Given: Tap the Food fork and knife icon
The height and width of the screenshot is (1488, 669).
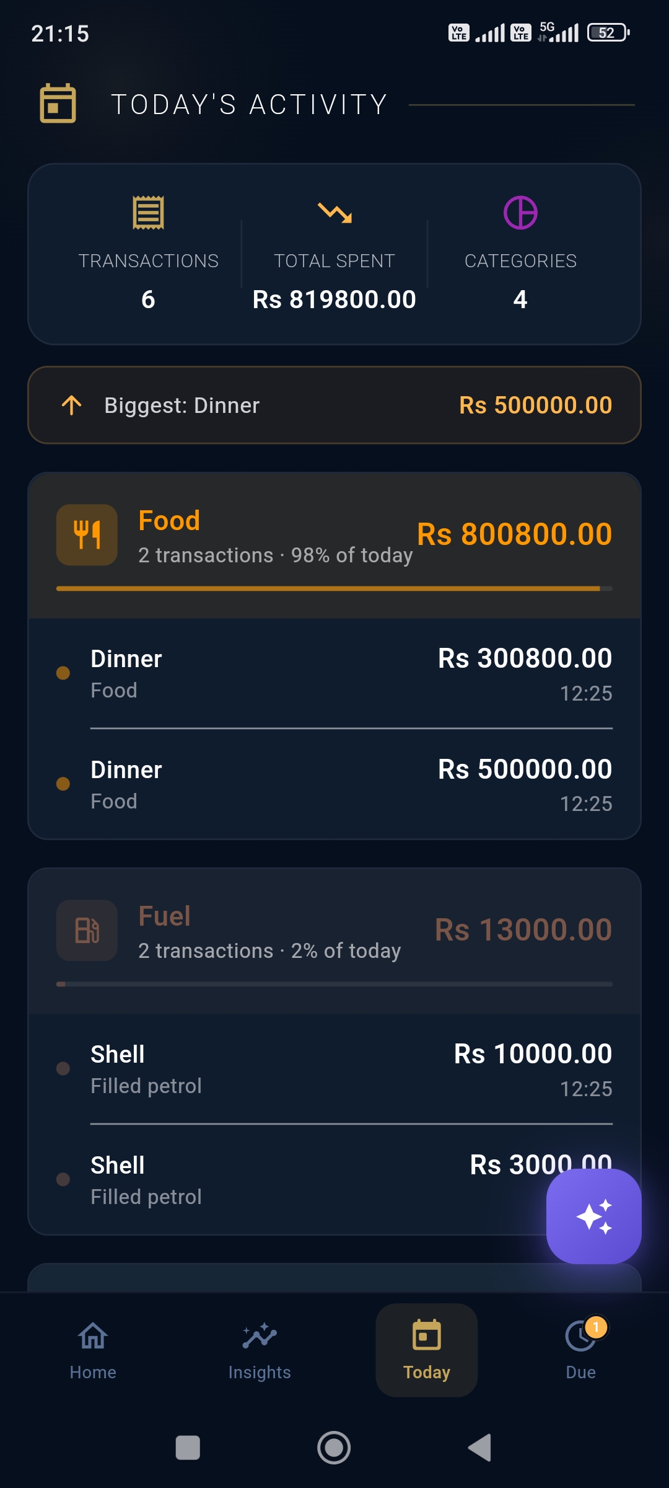Looking at the screenshot, I should click(87, 534).
